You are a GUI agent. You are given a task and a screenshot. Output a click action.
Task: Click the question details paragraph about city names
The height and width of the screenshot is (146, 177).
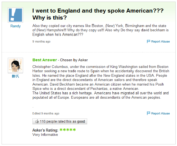pyautogui.click(x=101, y=30)
